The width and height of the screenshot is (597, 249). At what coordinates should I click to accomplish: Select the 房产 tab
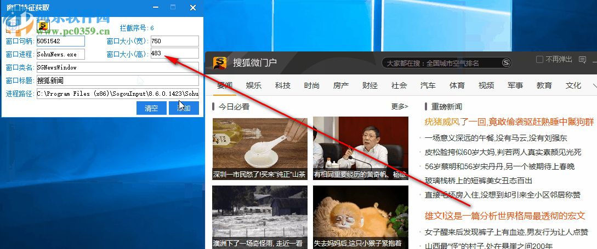341,85
